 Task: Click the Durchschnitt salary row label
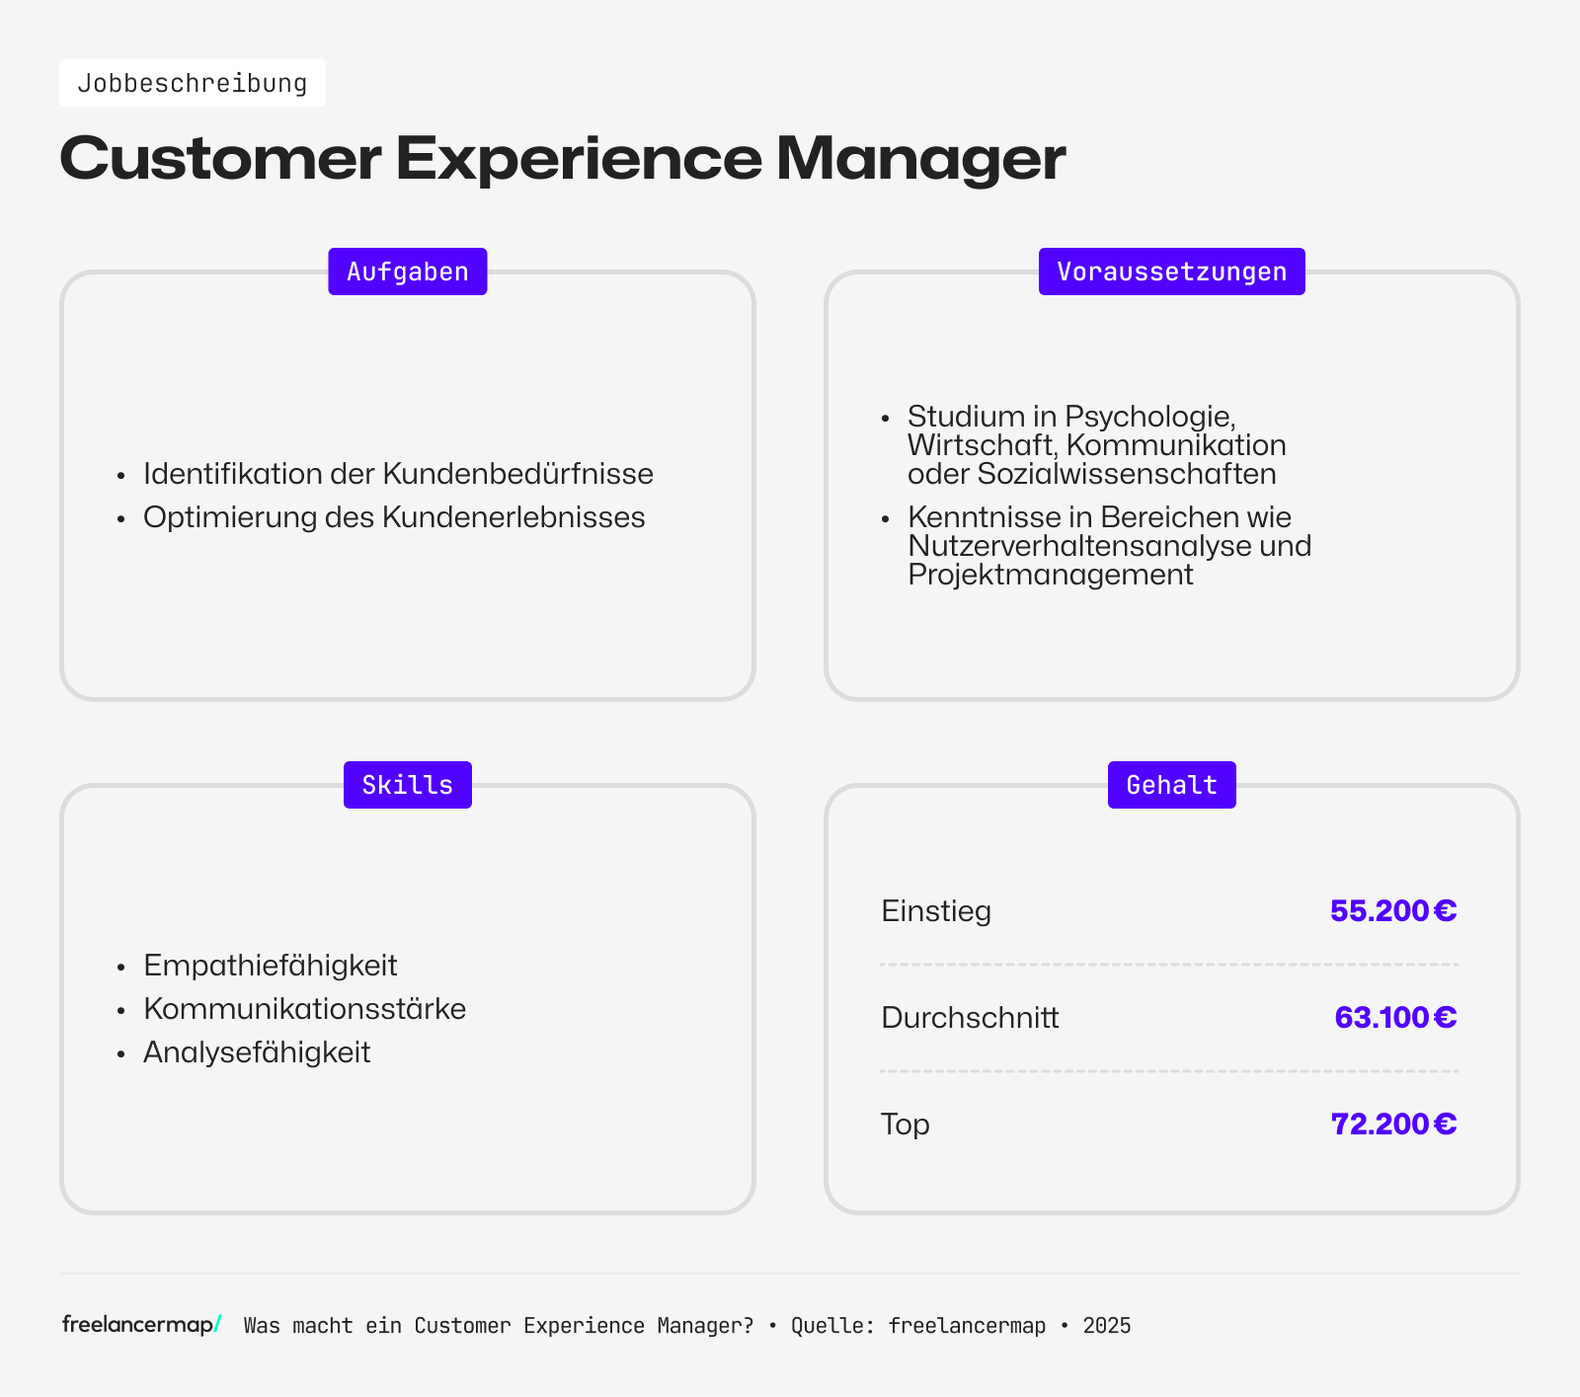(x=970, y=1018)
